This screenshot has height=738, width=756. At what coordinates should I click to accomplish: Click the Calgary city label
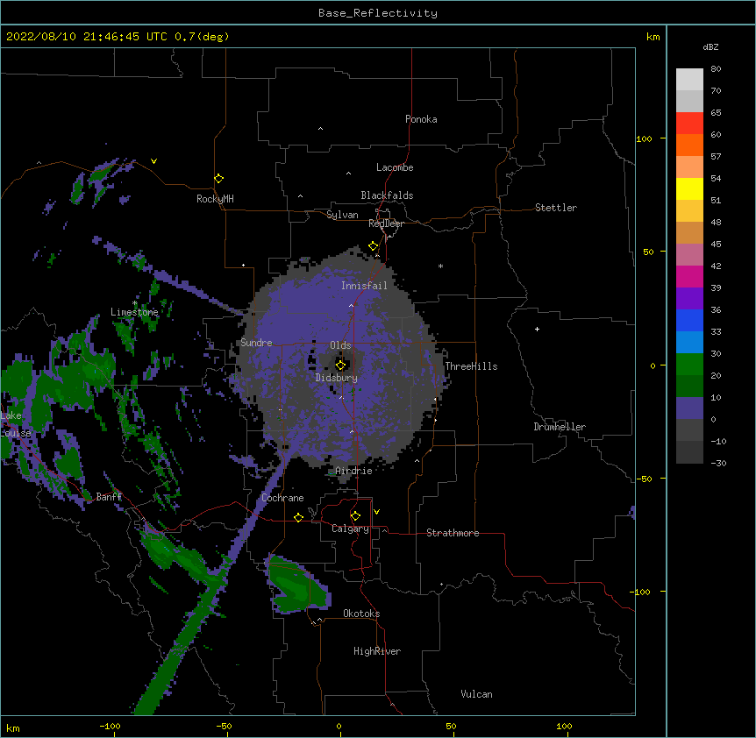pyautogui.click(x=350, y=529)
